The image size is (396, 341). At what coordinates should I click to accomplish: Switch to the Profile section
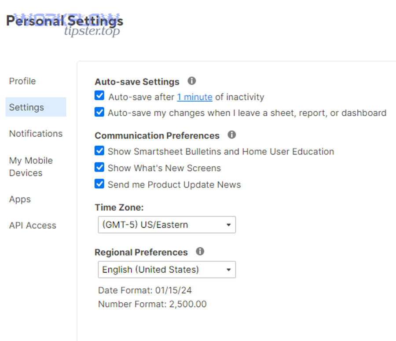pyautogui.click(x=22, y=81)
